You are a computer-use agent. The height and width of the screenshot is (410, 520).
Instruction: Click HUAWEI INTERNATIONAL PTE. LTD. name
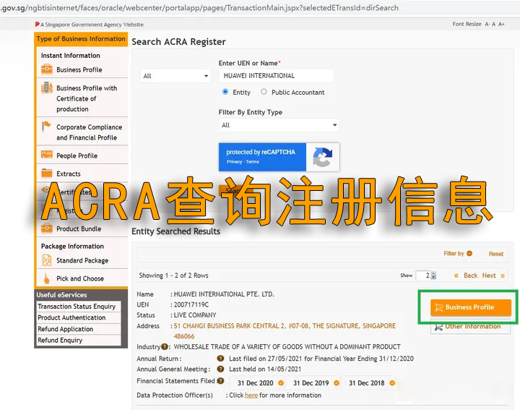tap(224, 294)
